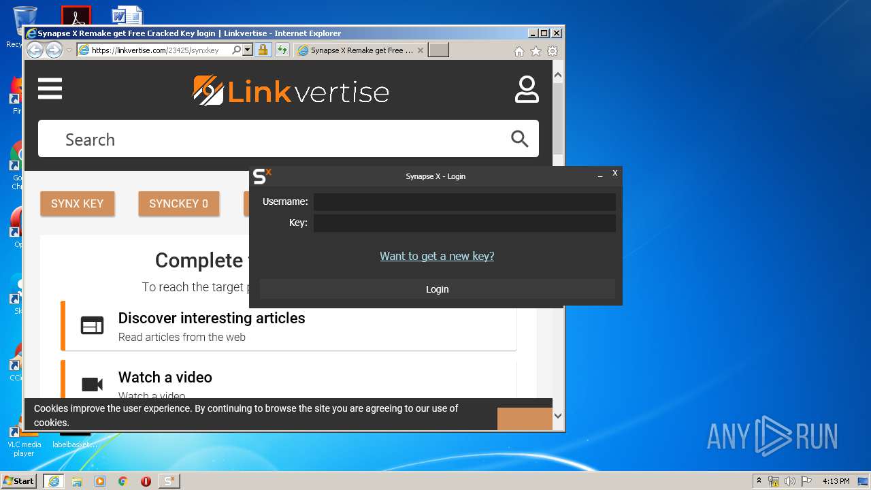This screenshot has width=871, height=490.
Task: Open the Discover interesting articles task
Action: [x=289, y=326]
